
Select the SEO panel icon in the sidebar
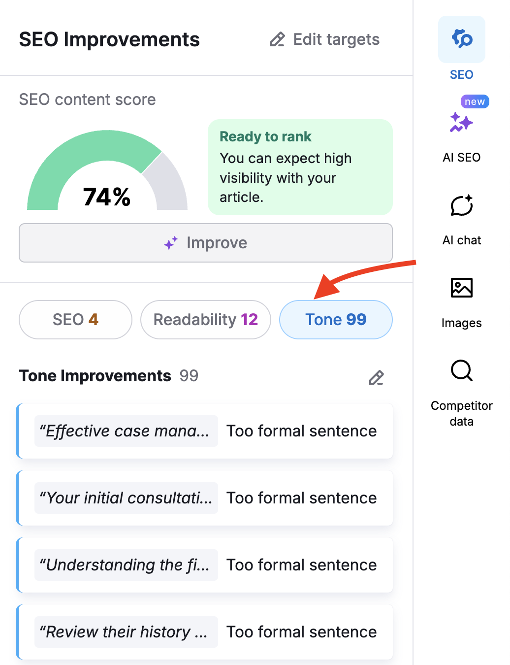tap(461, 39)
